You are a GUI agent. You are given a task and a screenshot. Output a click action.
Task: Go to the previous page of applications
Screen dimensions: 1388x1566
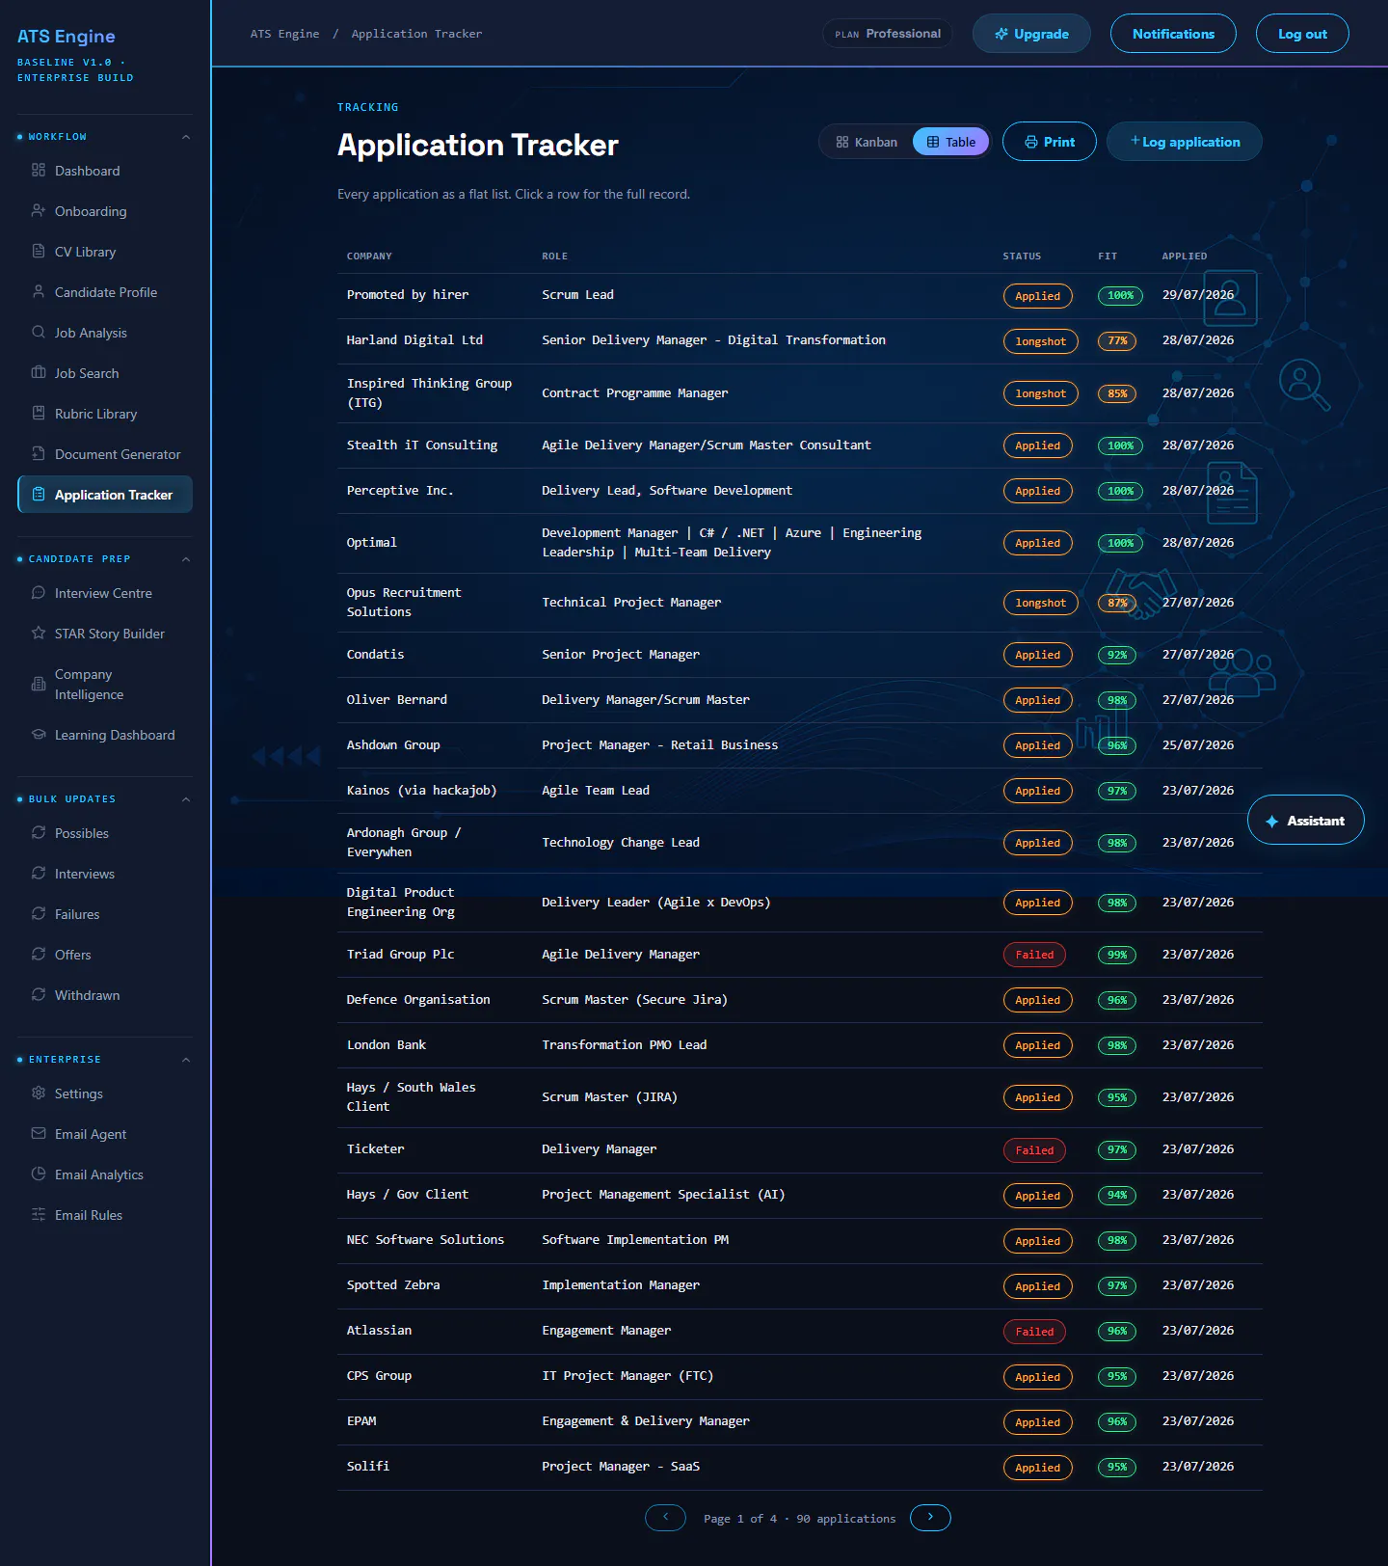665,1518
